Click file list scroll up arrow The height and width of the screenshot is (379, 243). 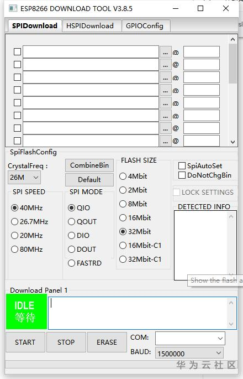pyautogui.click(x=233, y=39)
